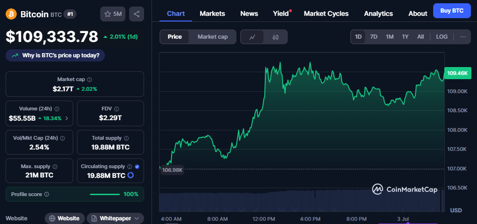
Task: Click the $2.17T market cap value
Action: click(63, 89)
